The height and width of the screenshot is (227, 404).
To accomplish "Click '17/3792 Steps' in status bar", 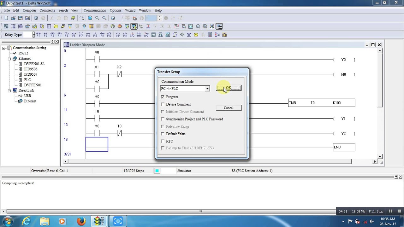I will click(x=134, y=171).
